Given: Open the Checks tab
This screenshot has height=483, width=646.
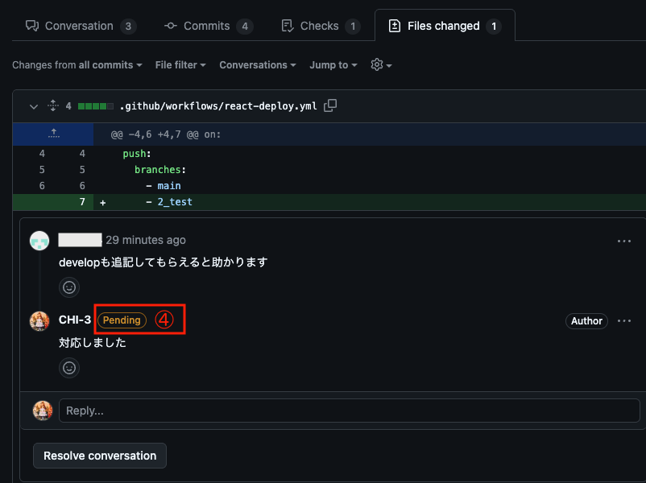Looking at the screenshot, I should click(321, 26).
